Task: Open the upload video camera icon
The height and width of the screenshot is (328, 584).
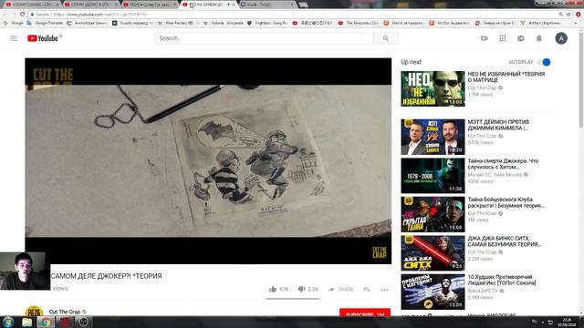Action: point(485,38)
